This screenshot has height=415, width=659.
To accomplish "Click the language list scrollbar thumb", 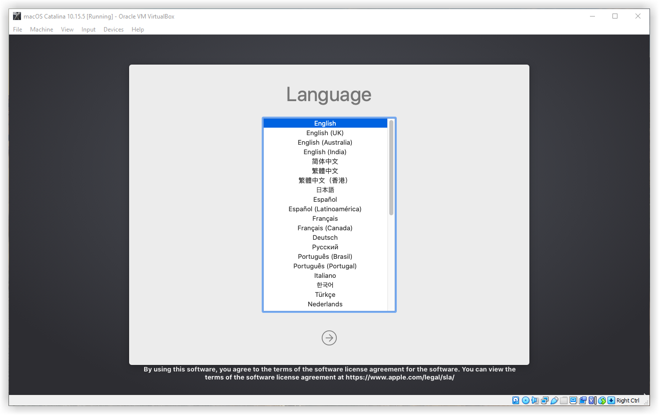I will point(391,168).
